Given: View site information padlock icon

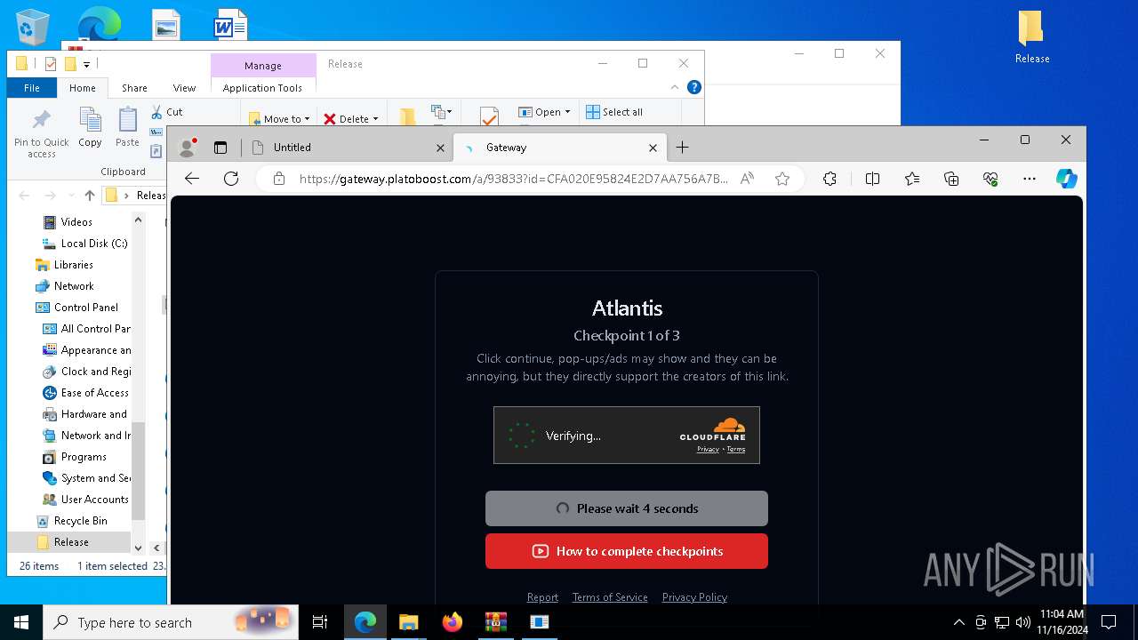Looking at the screenshot, I should pyautogui.click(x=279, y=179).
